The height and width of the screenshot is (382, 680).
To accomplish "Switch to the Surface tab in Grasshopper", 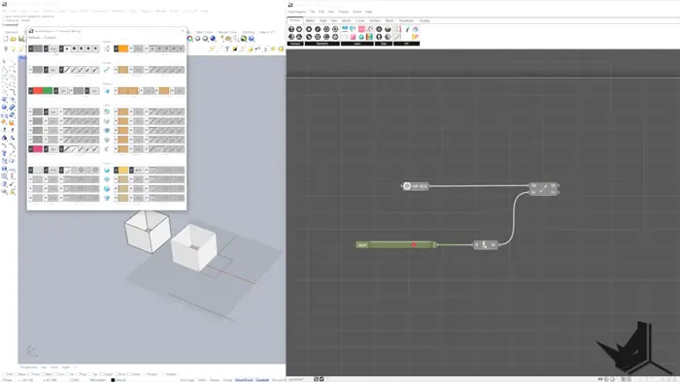I will pos(375,20).
